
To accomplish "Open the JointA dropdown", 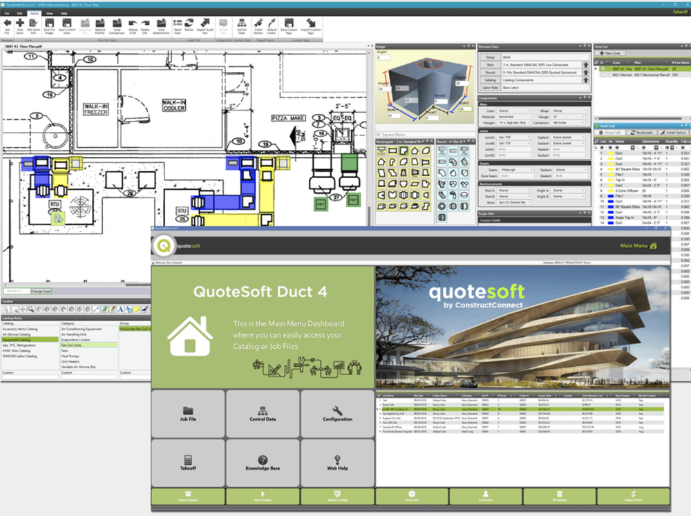I will [x=514, y=137].
